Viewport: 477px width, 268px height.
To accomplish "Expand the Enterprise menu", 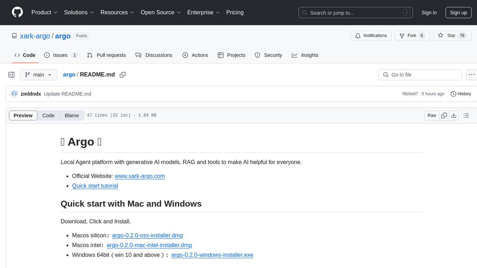I will click(x=203, y=12).
